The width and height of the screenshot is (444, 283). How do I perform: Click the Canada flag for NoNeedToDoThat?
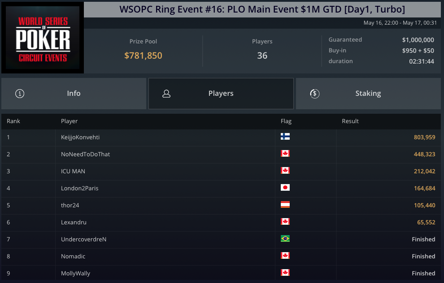click(285, 154)
